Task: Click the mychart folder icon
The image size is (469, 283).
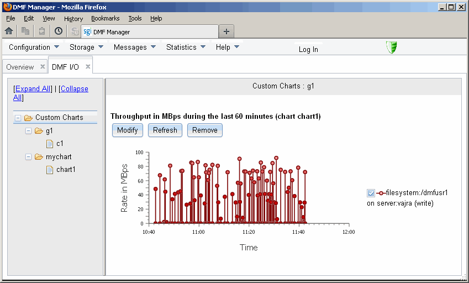Action: point(39,157)
